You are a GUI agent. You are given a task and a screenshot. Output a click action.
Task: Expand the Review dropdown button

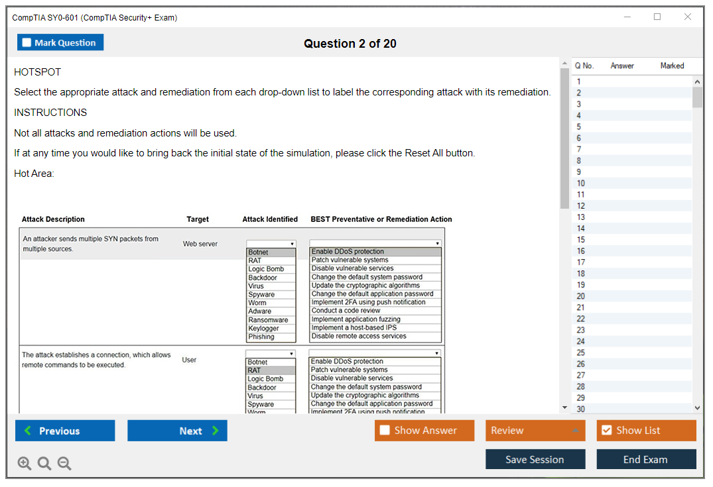click(x=574, y=431)
